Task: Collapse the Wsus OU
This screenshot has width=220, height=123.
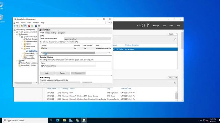Action: point(22,49)
